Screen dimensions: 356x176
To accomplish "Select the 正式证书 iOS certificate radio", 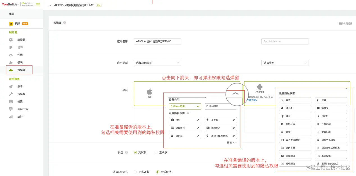I will 135,172.
